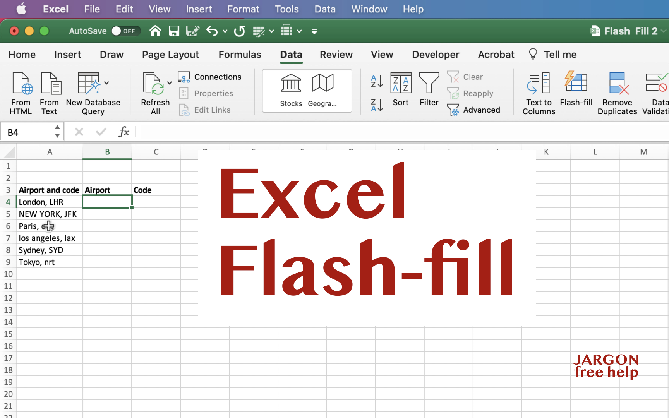Image resolution: width=669 pixels, height=418 pixels.
Task: Switch to the Formulas ribbon tab
Action: coord(240,55)
